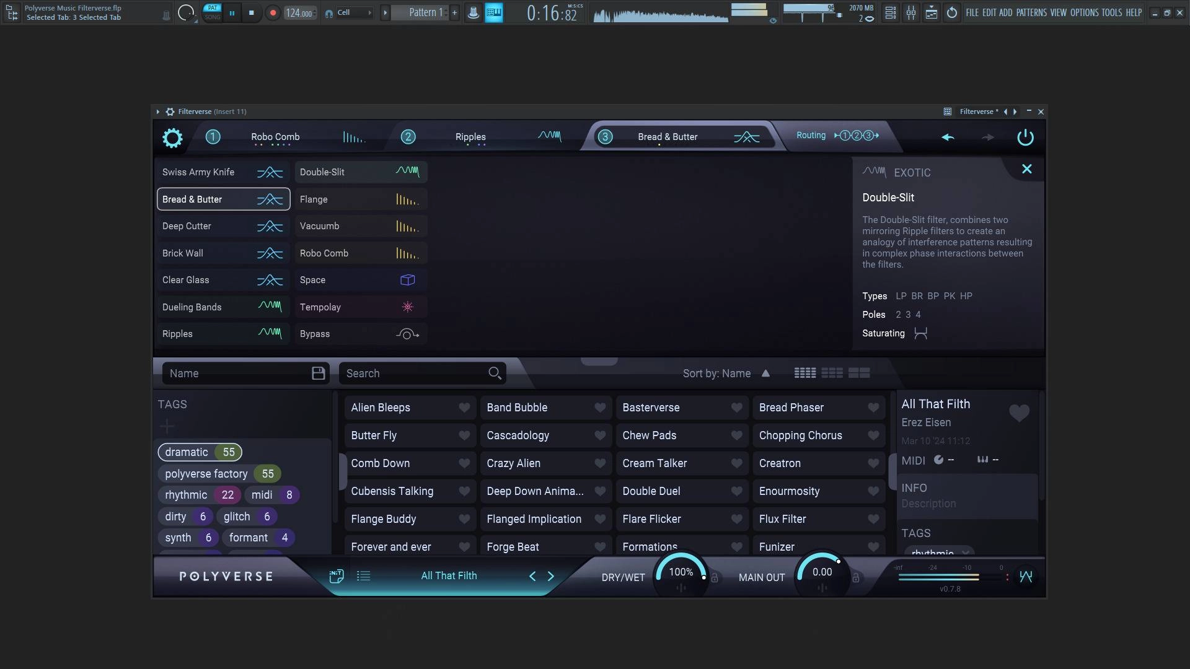
Task: Go to previous preset arrow
Action: point(532,576)
